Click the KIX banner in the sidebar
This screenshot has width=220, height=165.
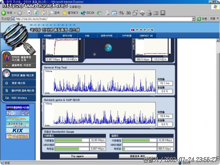(x=18, y=130)
